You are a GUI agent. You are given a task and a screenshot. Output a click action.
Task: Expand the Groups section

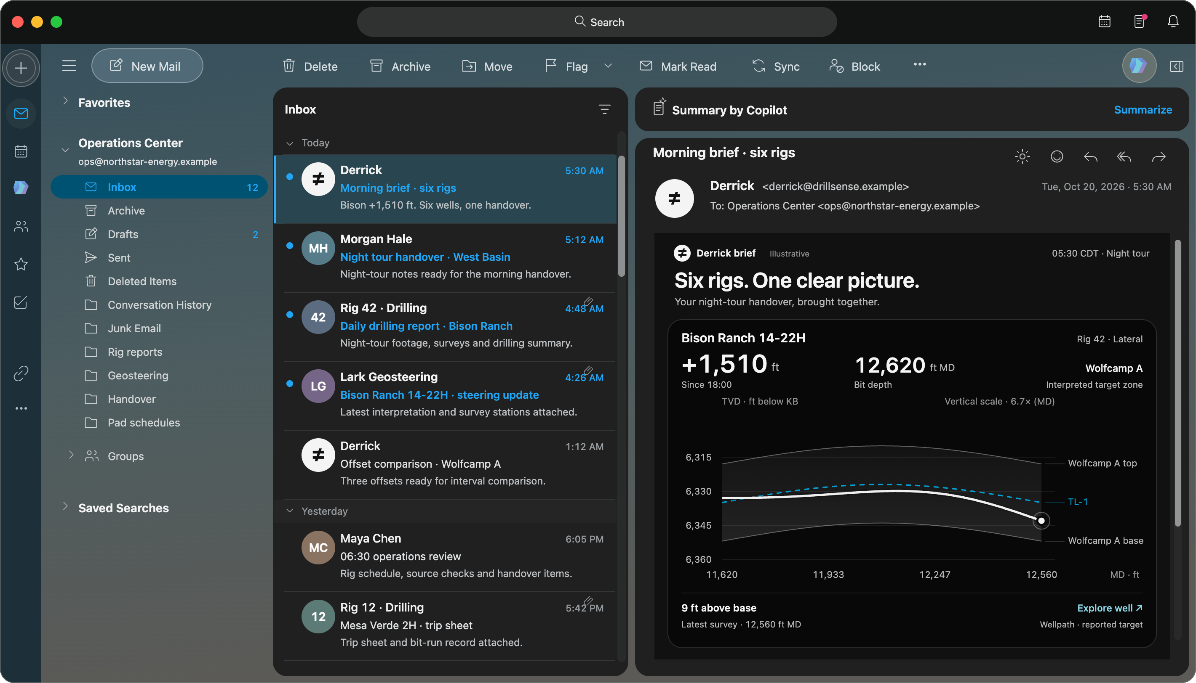click(x=71, y=455)
